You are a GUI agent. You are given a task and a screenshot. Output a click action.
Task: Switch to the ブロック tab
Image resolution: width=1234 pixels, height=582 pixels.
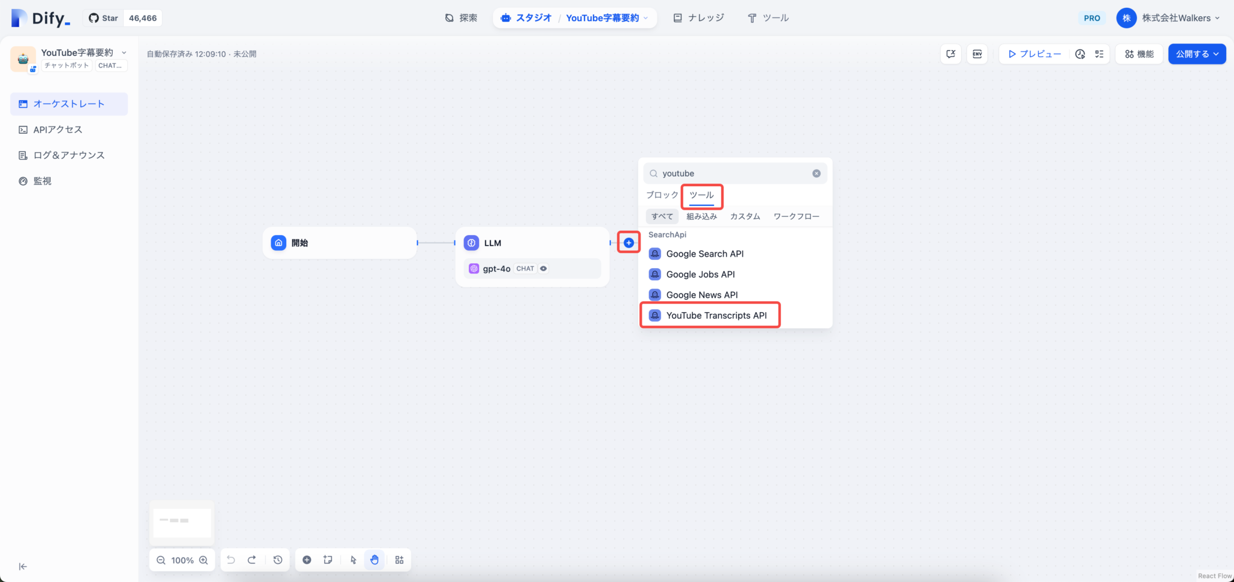tap(662, 195)
